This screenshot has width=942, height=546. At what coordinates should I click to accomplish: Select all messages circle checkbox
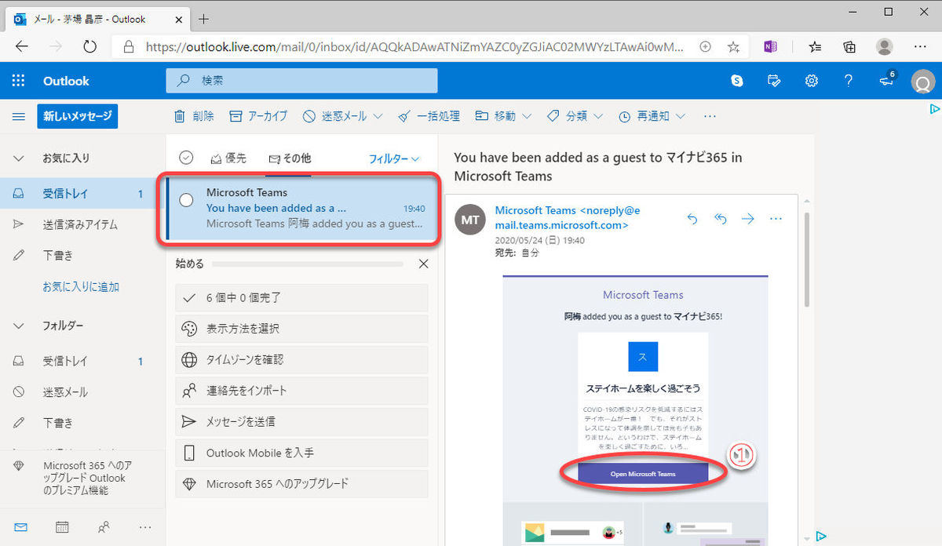coord(186,158)
